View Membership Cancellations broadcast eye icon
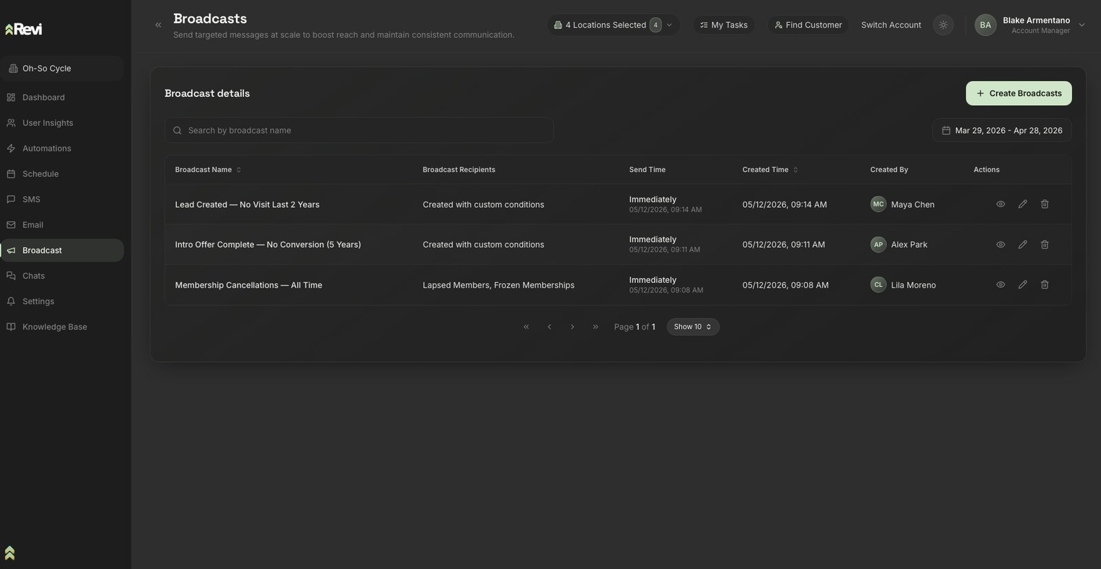This screenshot has height=569, width=1101. click(1001, 285)
